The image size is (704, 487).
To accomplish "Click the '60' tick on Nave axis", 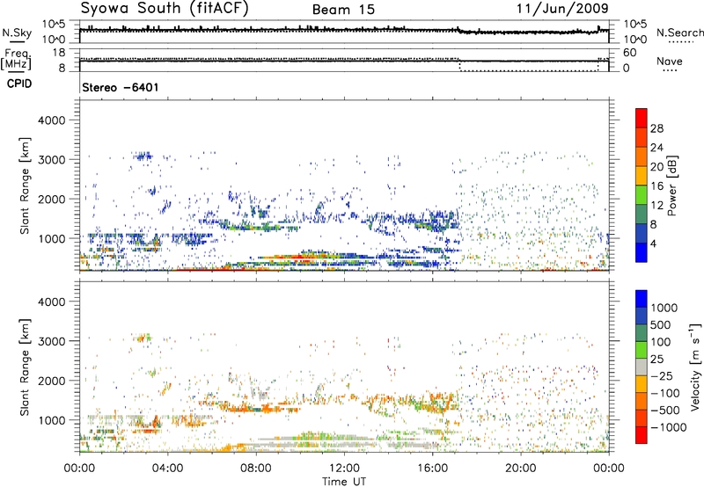I will [630, 52].
